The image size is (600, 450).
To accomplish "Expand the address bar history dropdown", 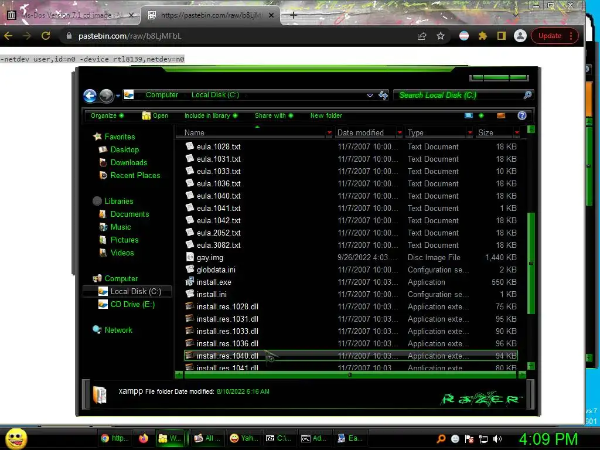I will [370, 96].
